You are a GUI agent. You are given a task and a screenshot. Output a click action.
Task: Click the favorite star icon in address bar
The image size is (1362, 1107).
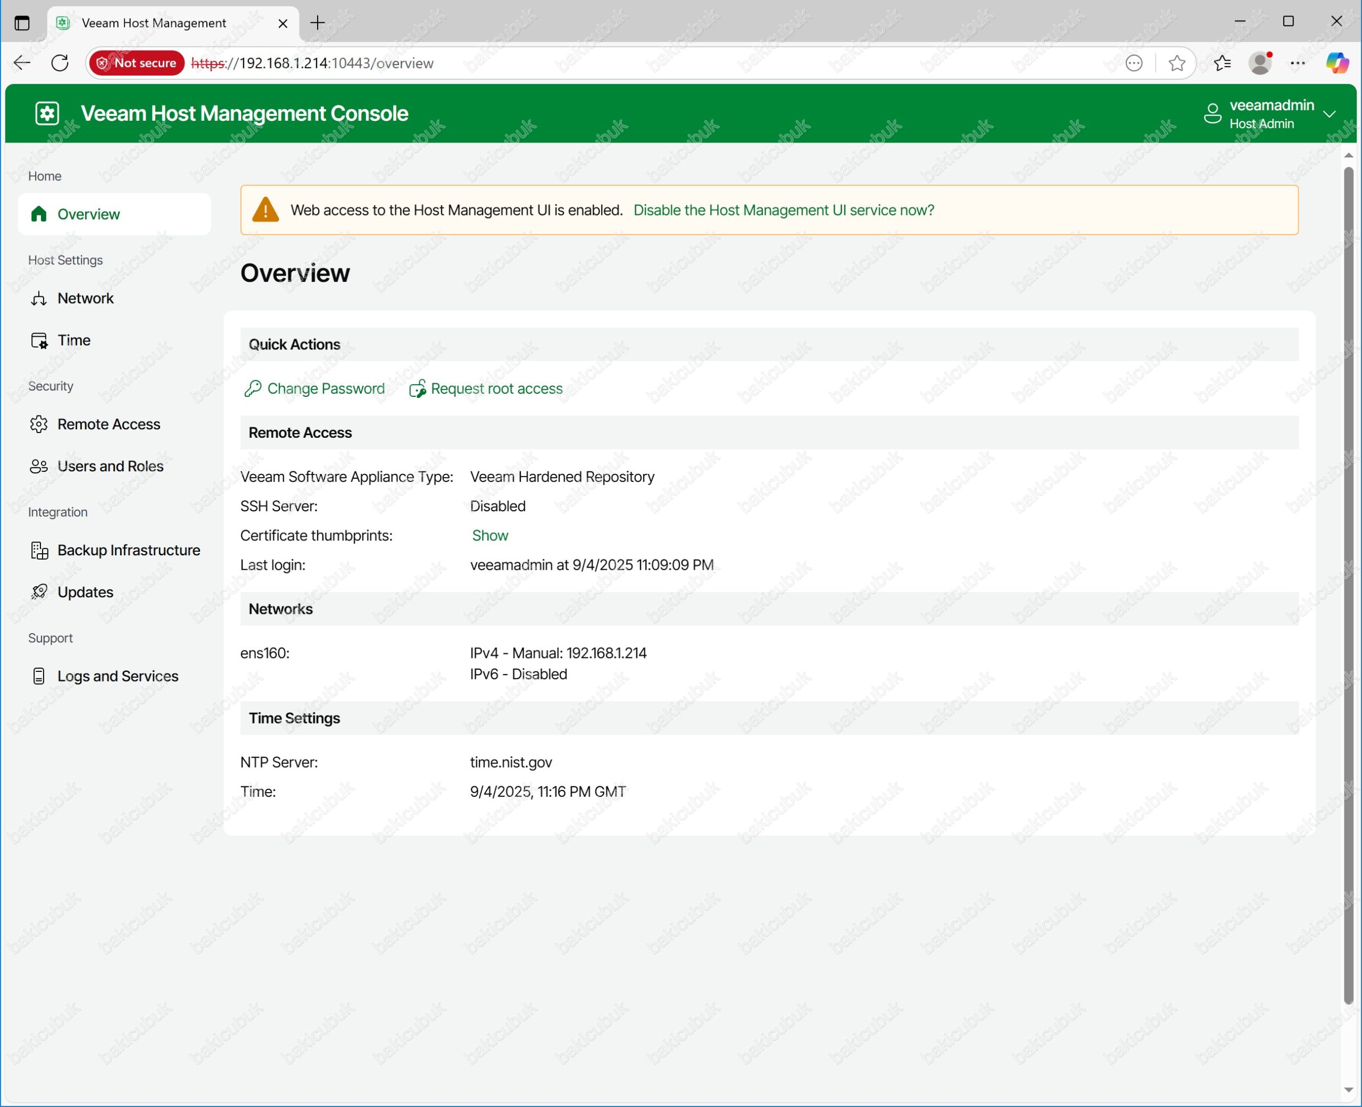click(1177, 63)
